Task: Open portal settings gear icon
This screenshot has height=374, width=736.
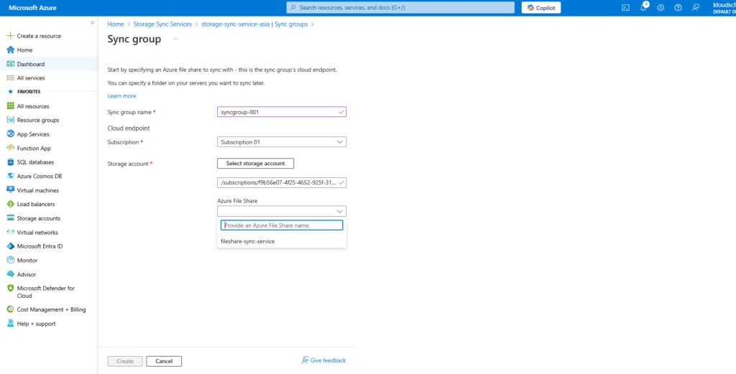Action: [660, 8]
